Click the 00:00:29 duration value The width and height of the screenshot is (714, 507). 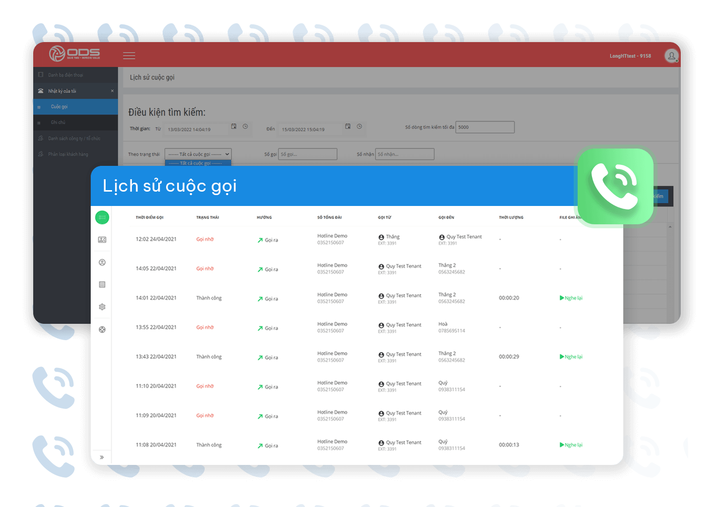click(x=509, y=356)
